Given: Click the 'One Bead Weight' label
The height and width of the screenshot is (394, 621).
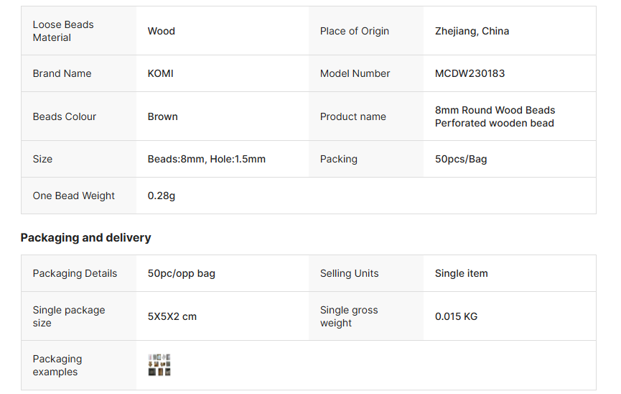Looking at the screenshot, I should pos(73,196).
